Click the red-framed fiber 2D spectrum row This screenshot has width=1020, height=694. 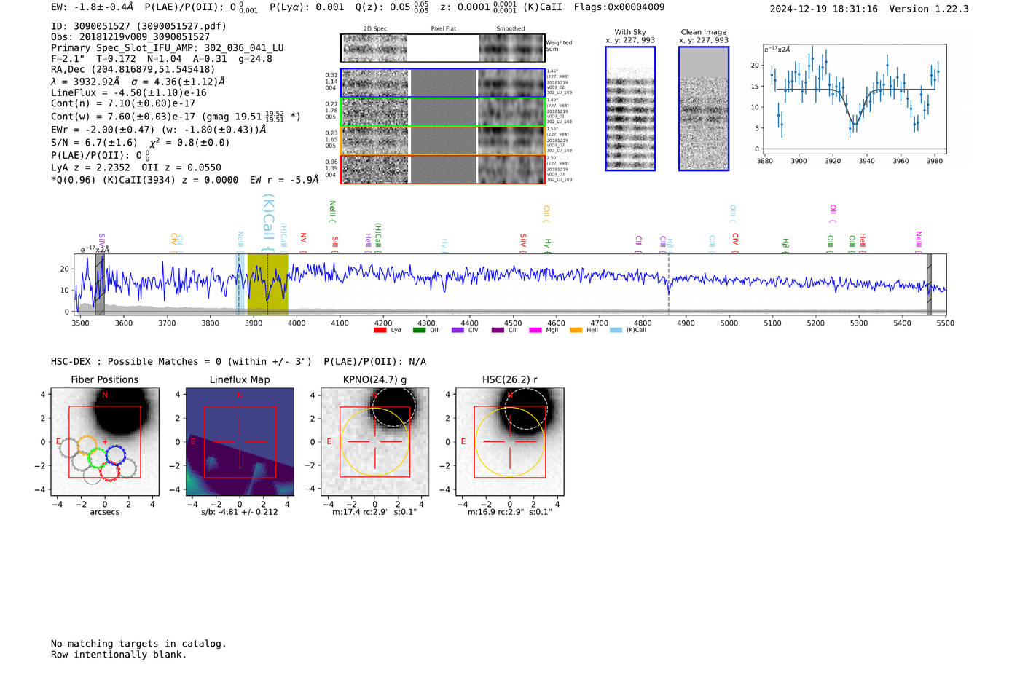pos(442,169)
